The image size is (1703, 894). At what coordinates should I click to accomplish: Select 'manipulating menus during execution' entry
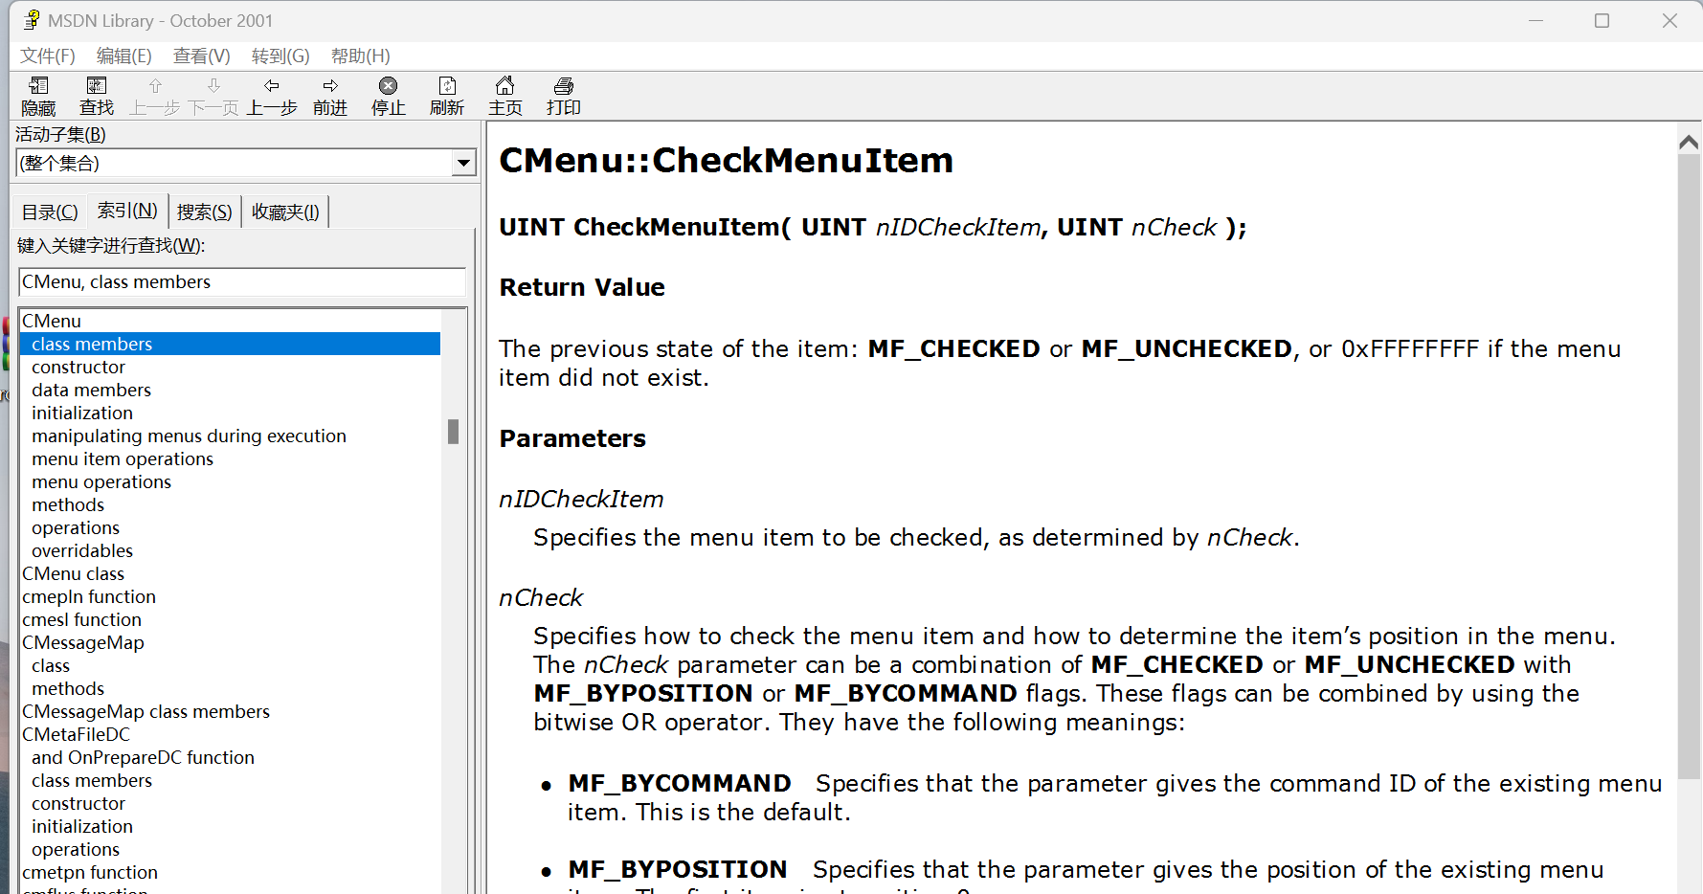pos(189,436)
